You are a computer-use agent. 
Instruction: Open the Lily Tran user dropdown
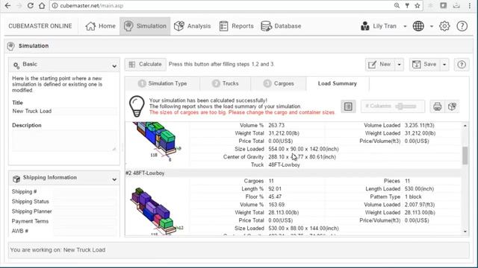tap(383, 26)
